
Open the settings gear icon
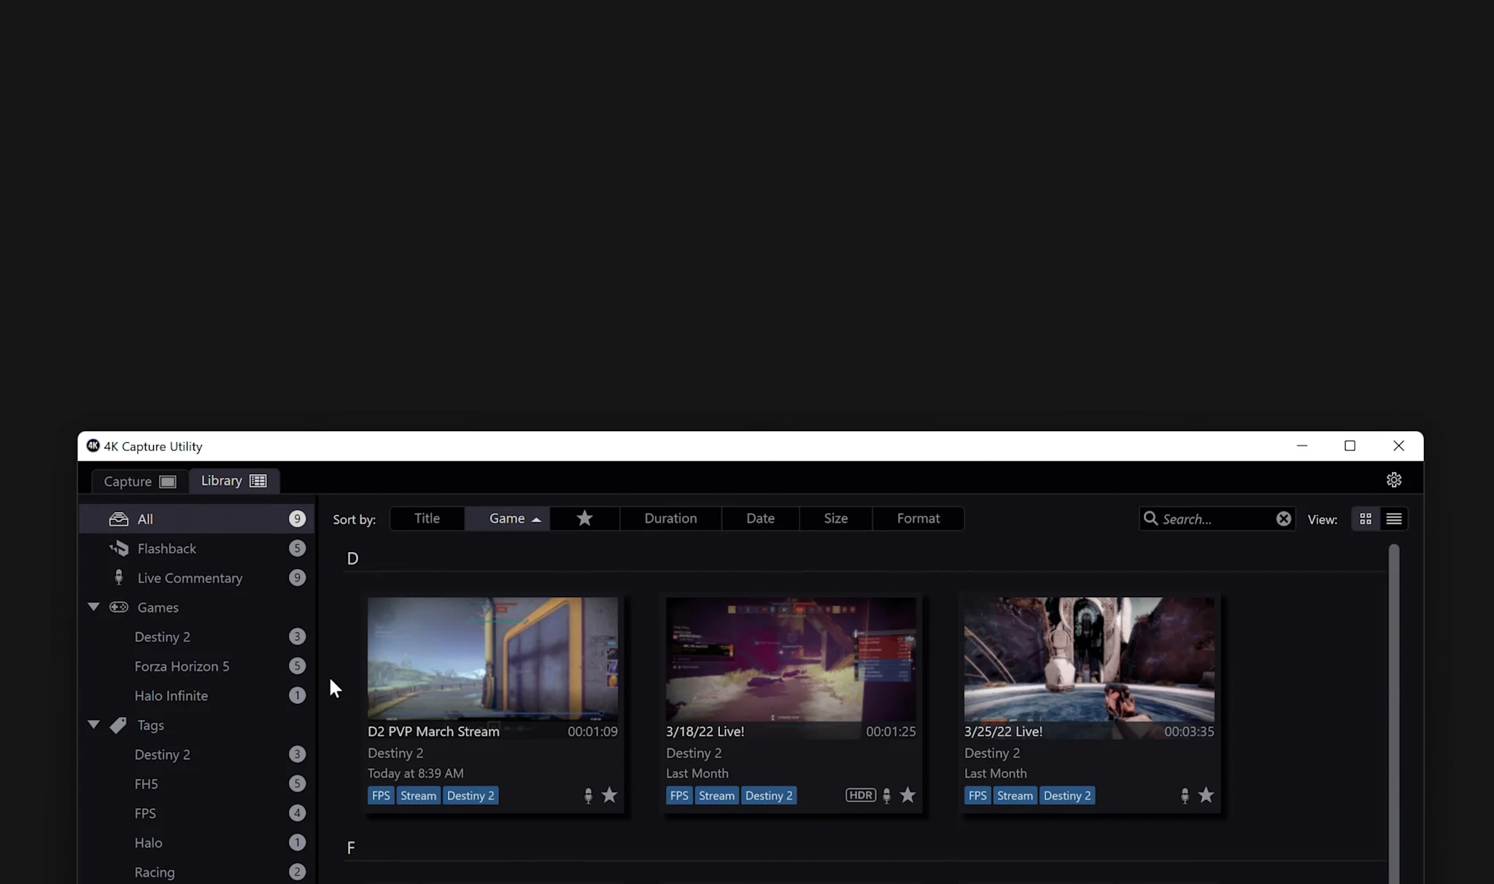click(1393, 479)
